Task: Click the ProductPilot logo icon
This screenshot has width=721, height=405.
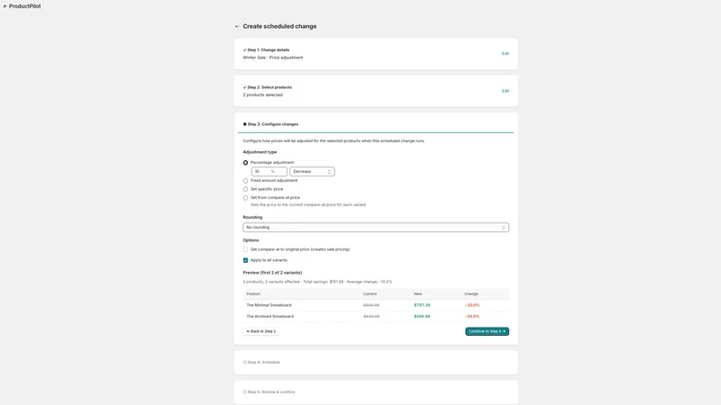Action: tap(5, 6)
